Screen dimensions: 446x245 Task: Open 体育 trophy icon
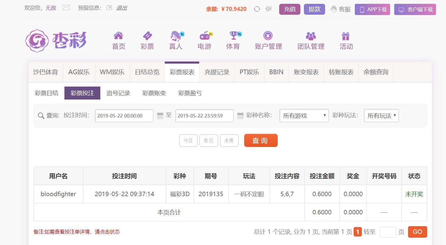(235, 36)
